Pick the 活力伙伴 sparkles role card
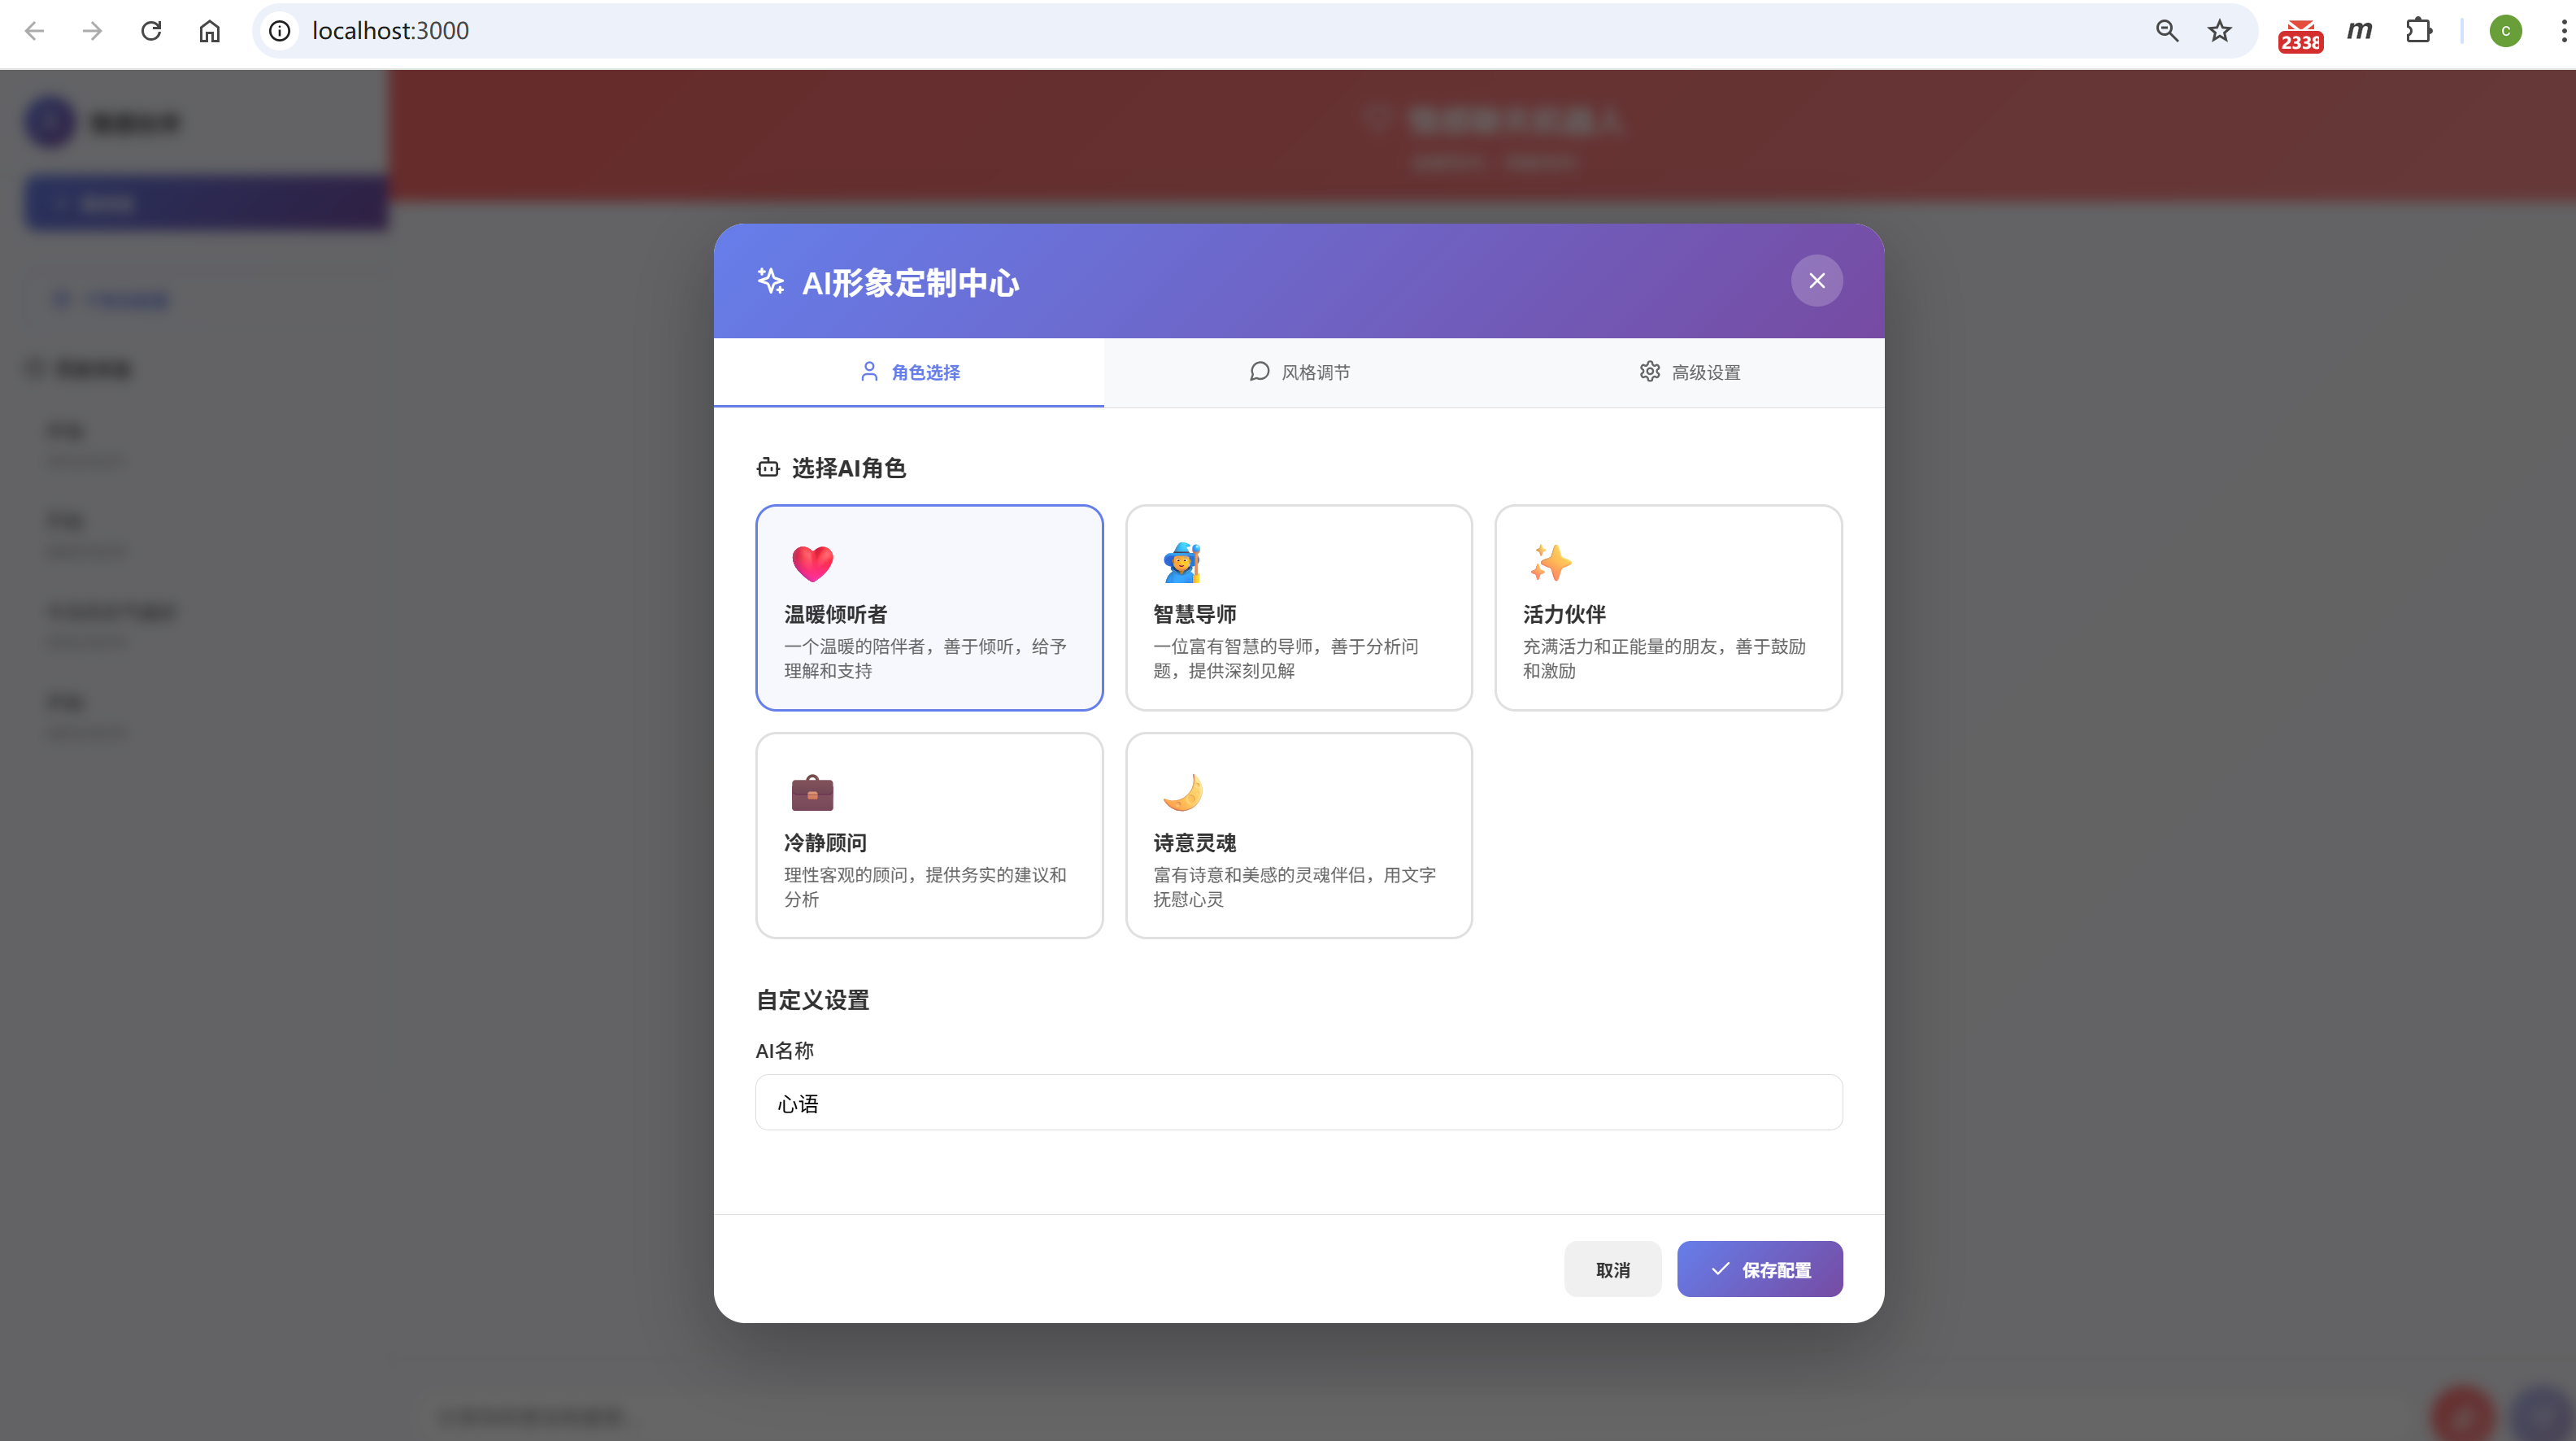Viewport: 2576px width, 1441px height. 1667,607
